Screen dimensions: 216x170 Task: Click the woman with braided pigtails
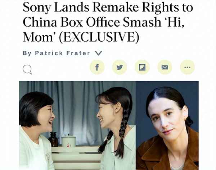pos(116,128)
